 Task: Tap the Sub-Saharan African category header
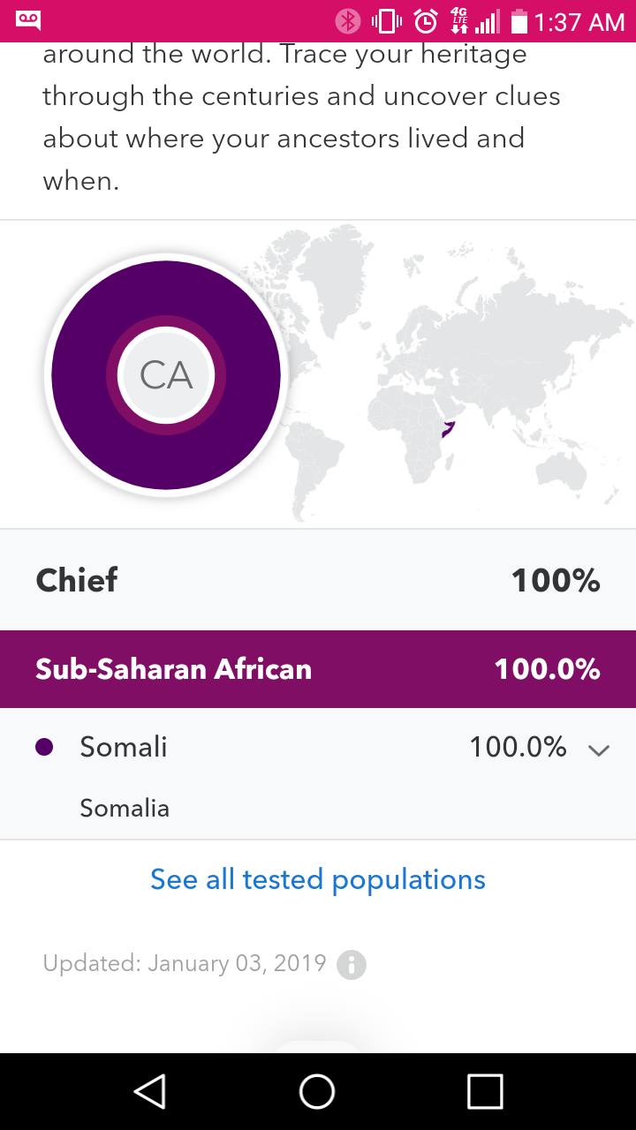click(x=318, y=669)
